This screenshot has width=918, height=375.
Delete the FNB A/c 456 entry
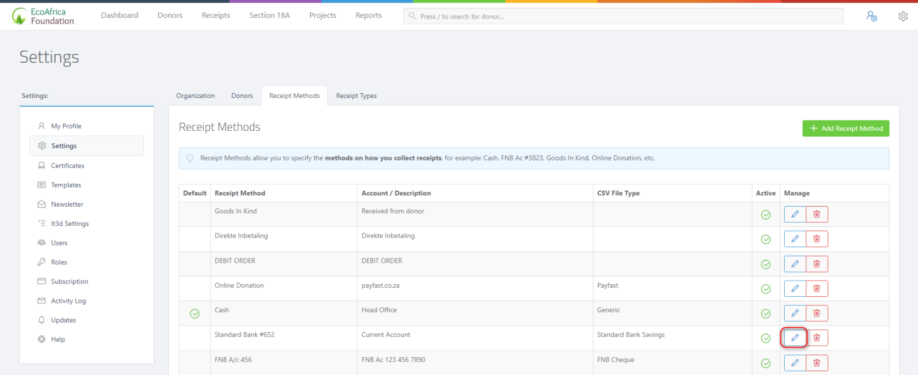[x=817, y=362]
